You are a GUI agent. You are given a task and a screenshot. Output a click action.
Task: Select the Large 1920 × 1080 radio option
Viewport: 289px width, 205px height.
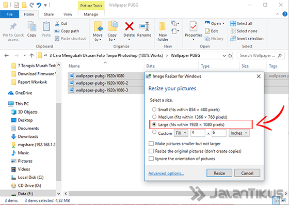click(154, 124)
